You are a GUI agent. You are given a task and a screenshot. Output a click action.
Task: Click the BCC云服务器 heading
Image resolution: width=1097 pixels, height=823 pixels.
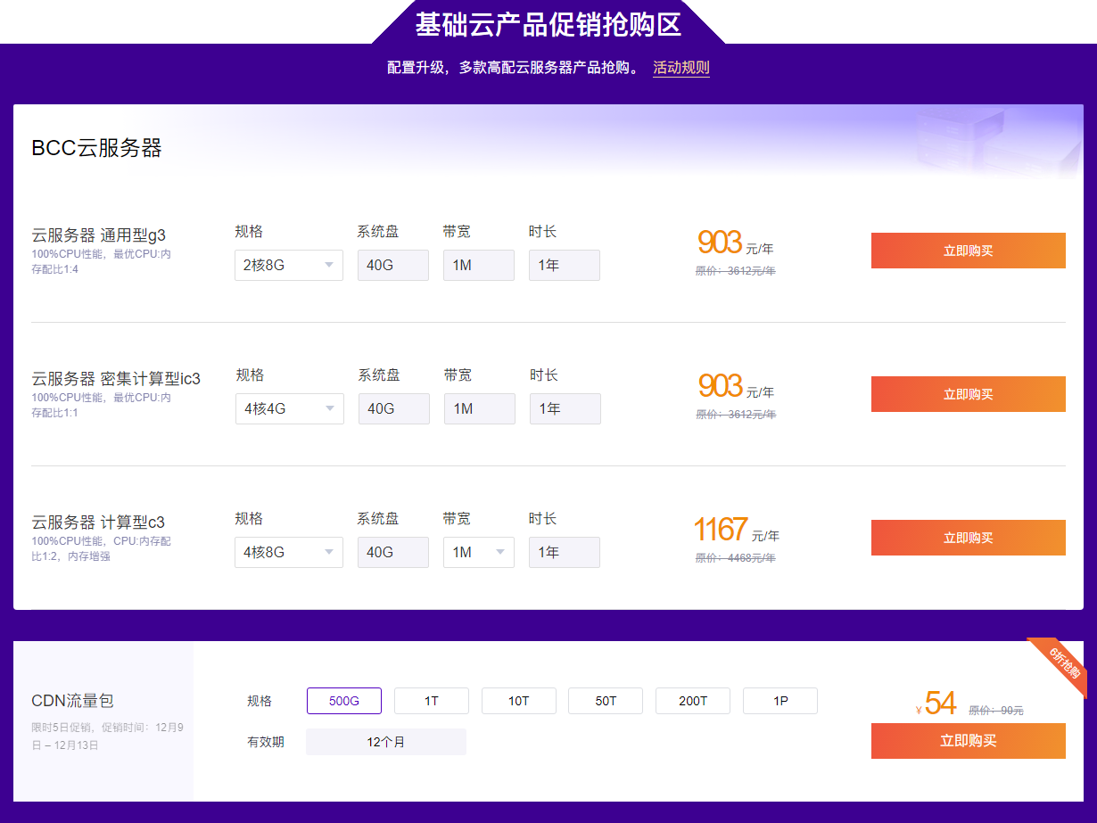(x=96, y=148)
